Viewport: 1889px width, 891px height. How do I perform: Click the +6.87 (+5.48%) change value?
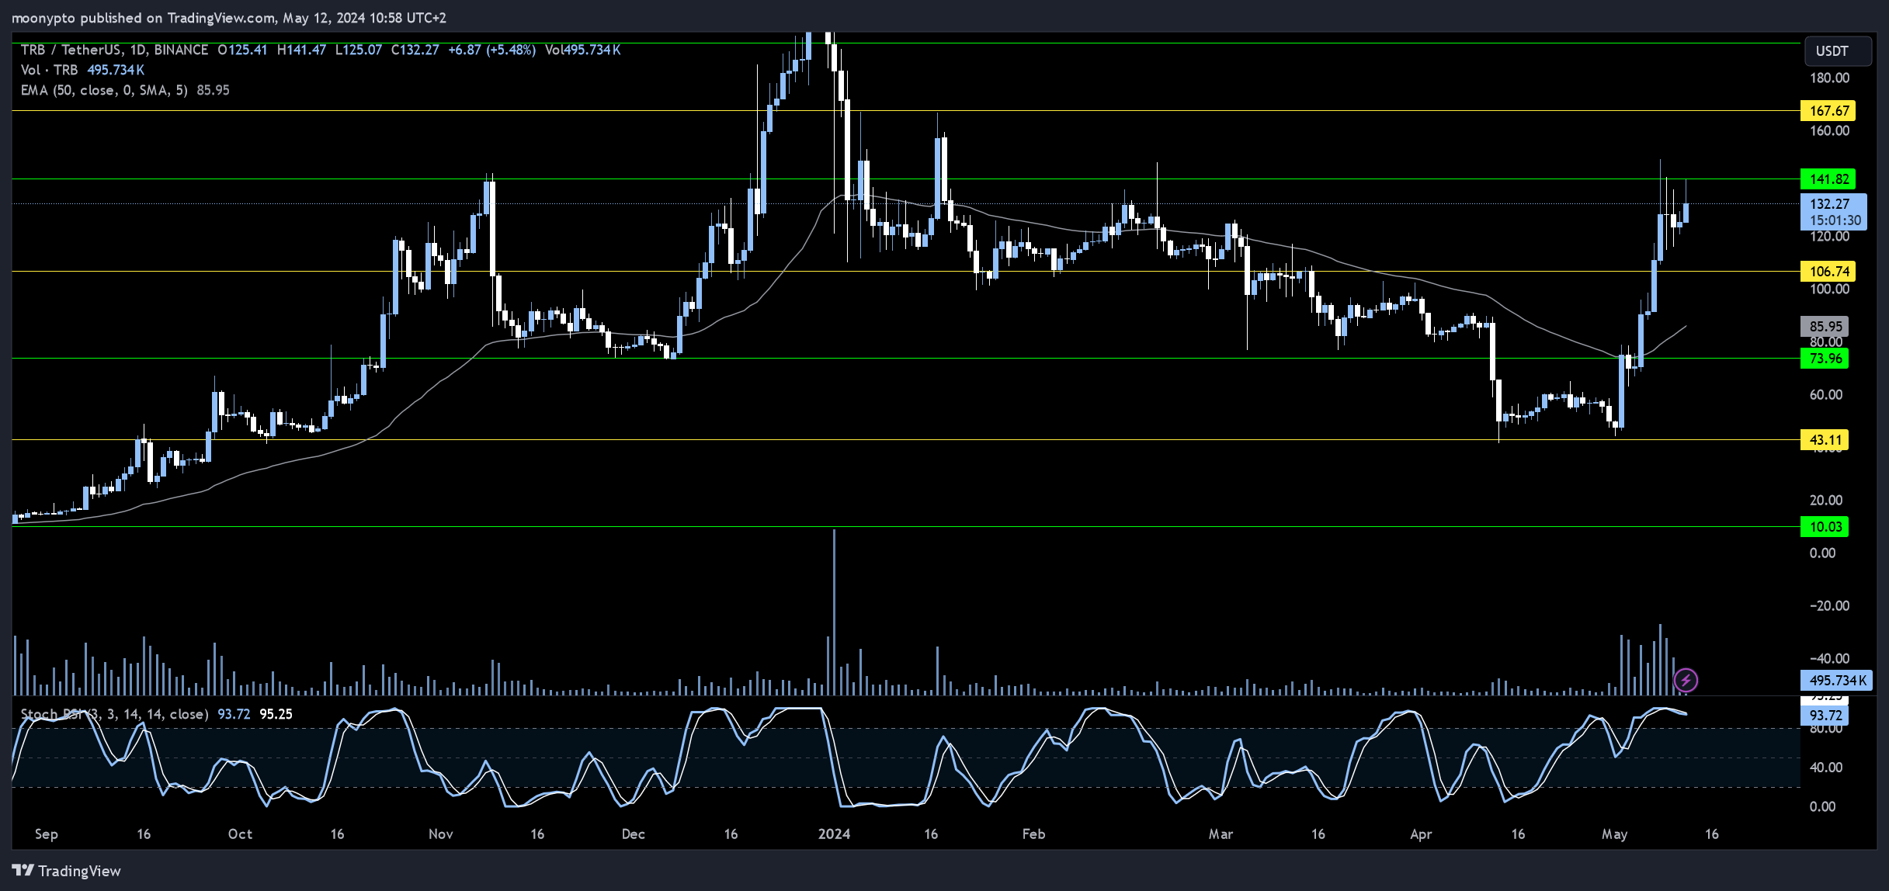click(492, 50)
